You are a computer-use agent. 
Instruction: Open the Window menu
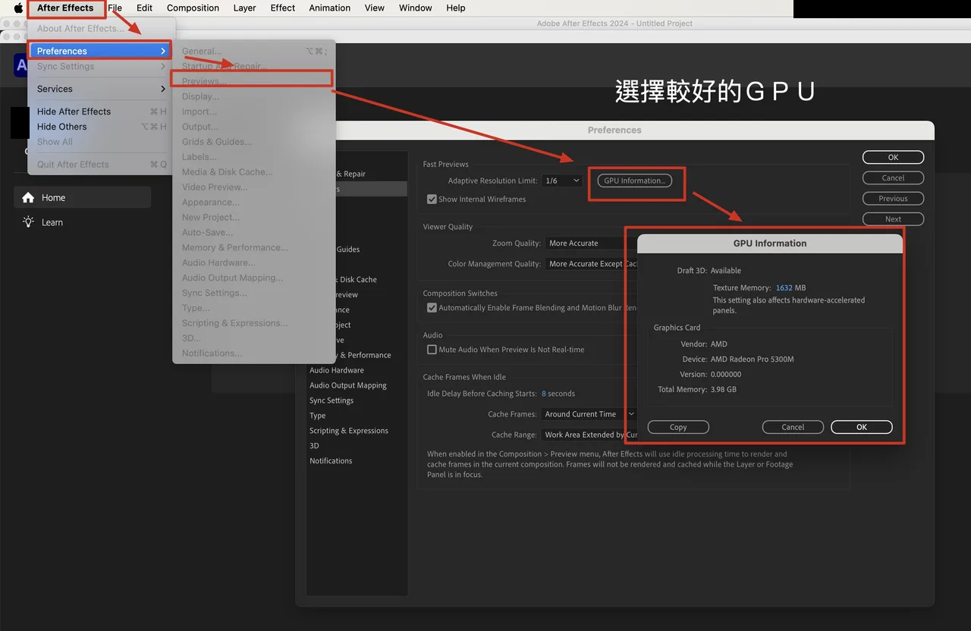415,8
